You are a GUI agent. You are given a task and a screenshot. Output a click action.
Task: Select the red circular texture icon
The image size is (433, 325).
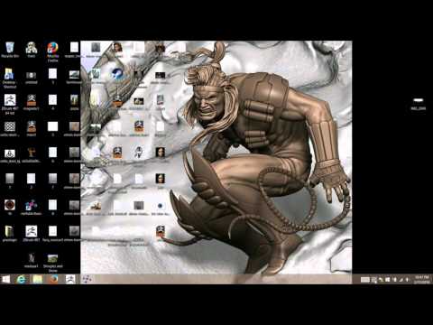coord(10,207)
